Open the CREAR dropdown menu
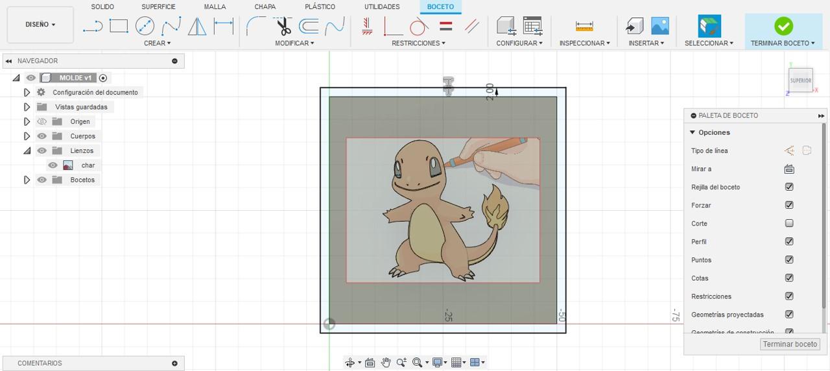This screenshot has height=371, width=830. click(x=157, y=43)
